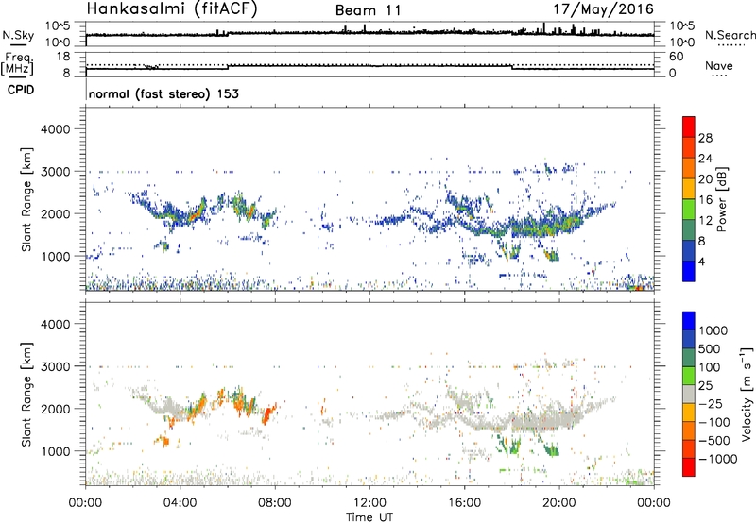Click the Time UT axis label
756x523 pixels.
369,517
